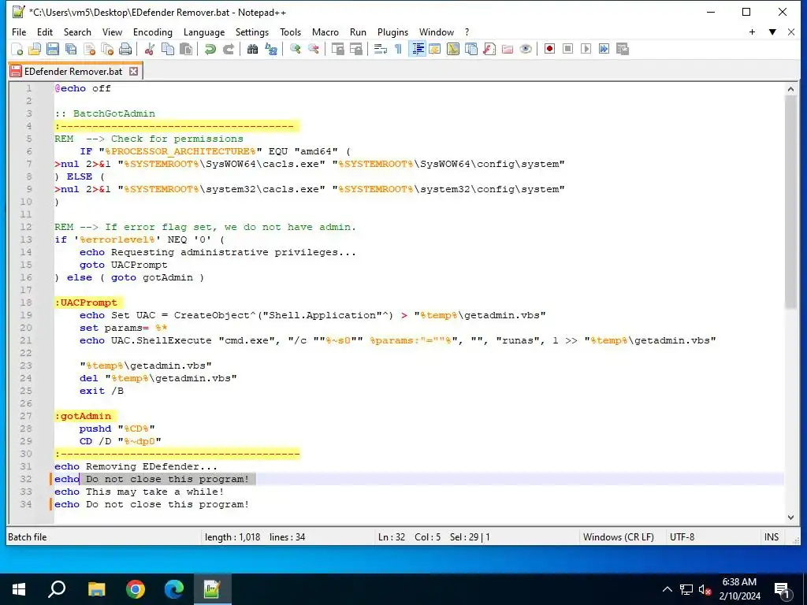Run macro multiple times icon
Image resolution: width=807 pixels, height=605 pixels.
604,49
